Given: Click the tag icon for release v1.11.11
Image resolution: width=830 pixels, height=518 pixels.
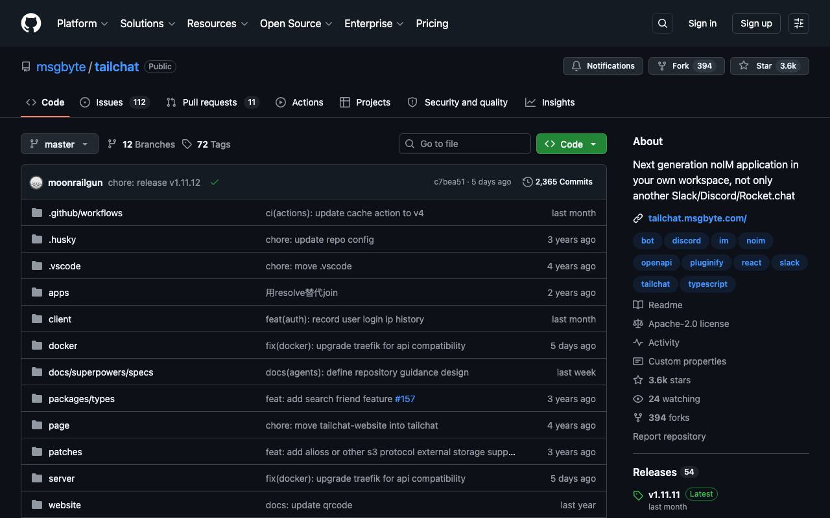Looking at the screenshot, I should [638, 495].
